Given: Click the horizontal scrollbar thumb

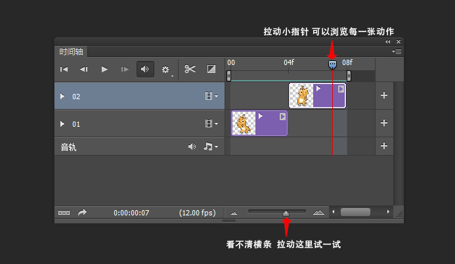Looking at the screenshot, I should point(355,212).
